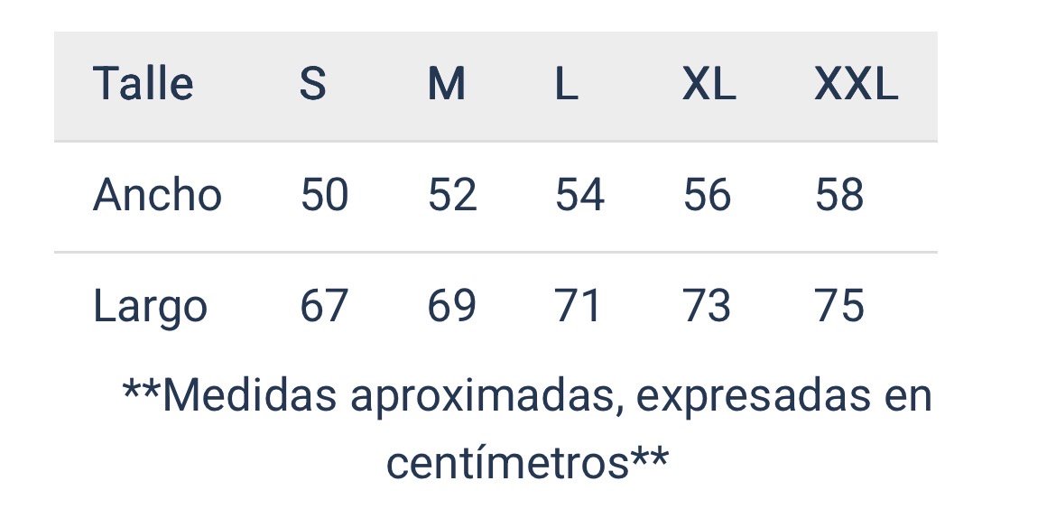Click Ancho value 50 for size S
1056x518 pixels.
324,195
